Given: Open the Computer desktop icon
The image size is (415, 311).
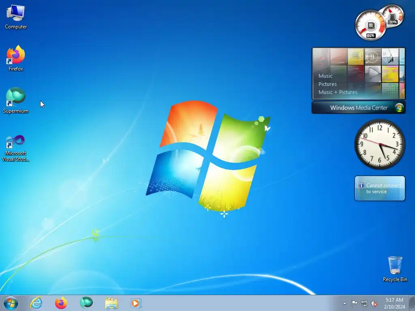Looking at the screenshot, I should click(16, 17).
